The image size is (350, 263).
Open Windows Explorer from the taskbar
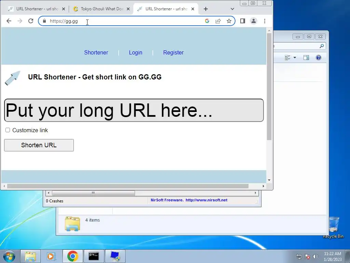pos(30,256)
